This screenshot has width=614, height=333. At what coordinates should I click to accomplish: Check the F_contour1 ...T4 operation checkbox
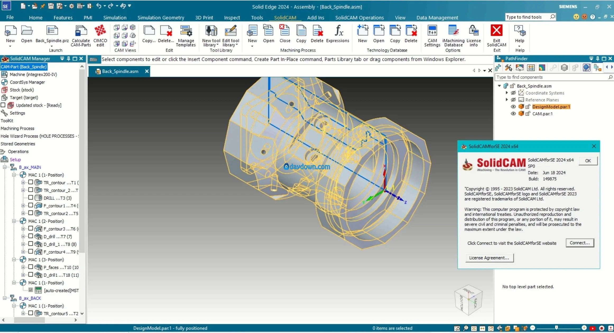coord(31,205)
